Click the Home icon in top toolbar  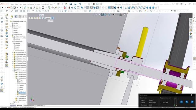pos(58,4)
